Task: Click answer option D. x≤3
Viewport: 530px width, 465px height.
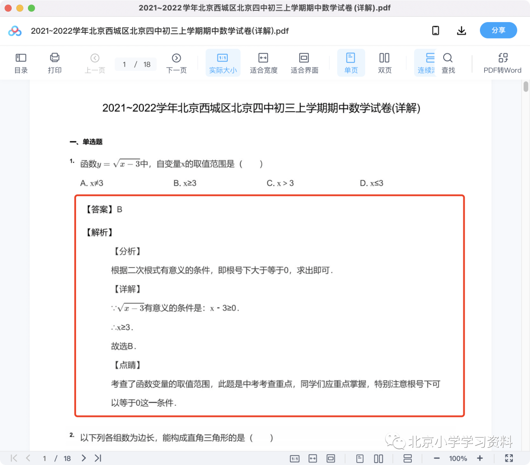Action: 371,183
